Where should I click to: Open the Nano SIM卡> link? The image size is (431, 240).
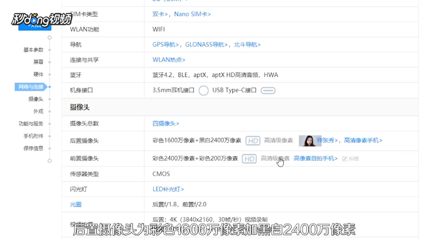(192, 14)
